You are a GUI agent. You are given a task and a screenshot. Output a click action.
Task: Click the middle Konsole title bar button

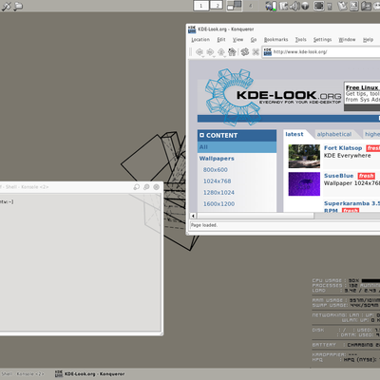(x=146, y=187)
